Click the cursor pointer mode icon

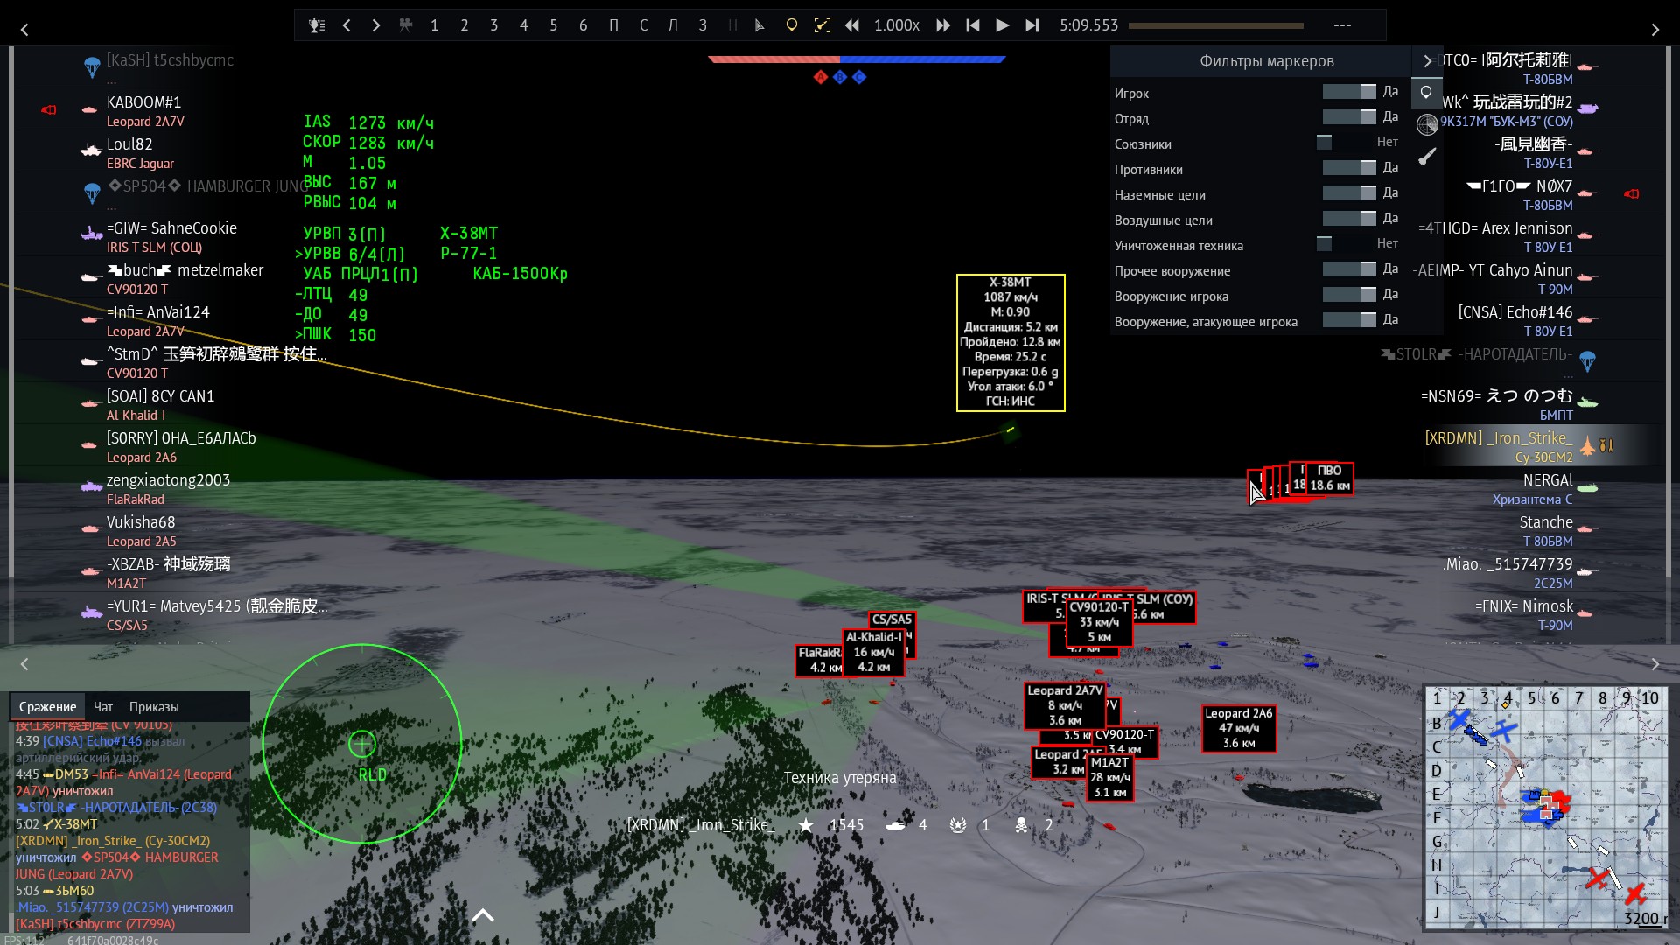pos(759,25)
